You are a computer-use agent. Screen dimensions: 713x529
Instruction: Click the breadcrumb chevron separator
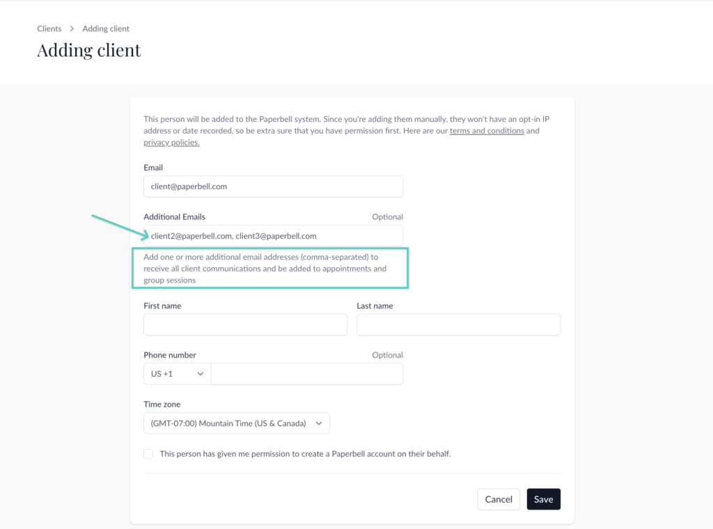[72, 29]
